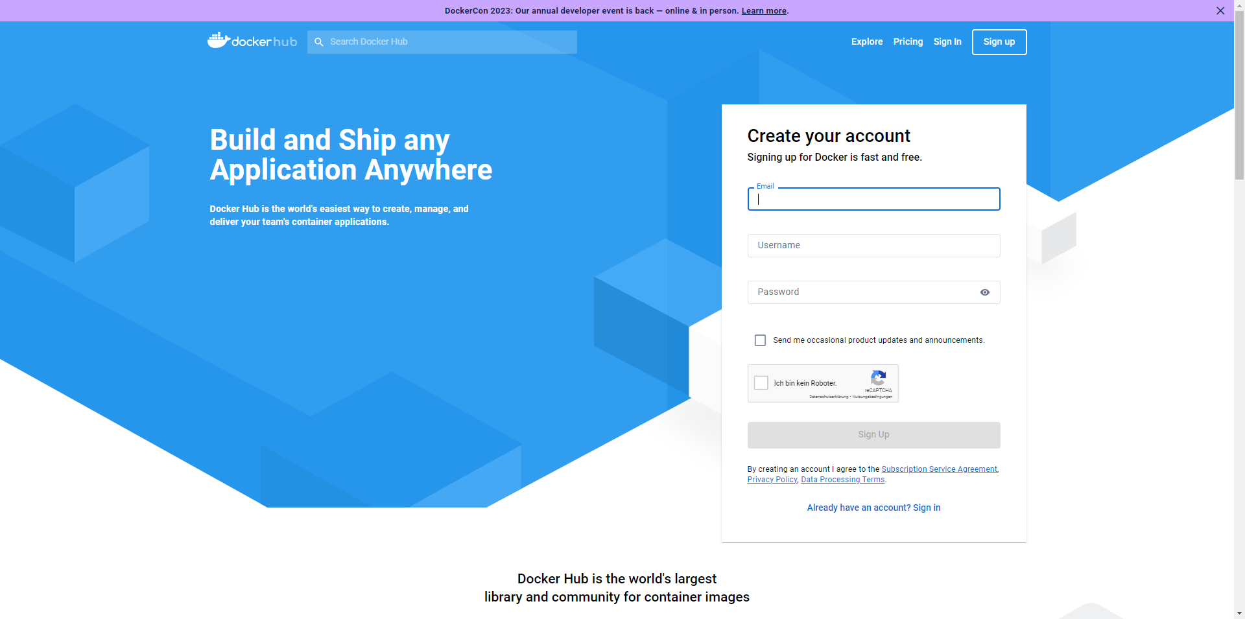This screenshot has width=1245, height=619.
Task: Click 'Build and Ship any Application Anywhere' heading
Action: tap(351, 155)
